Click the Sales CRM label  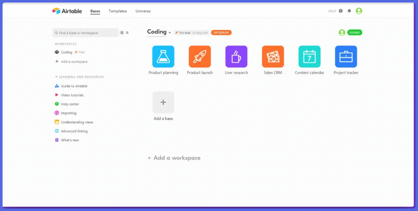click(x=273, y=73)
